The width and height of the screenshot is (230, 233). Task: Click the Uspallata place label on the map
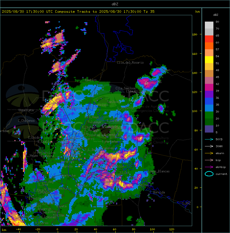pyautogui.click(x=26, y=110)
